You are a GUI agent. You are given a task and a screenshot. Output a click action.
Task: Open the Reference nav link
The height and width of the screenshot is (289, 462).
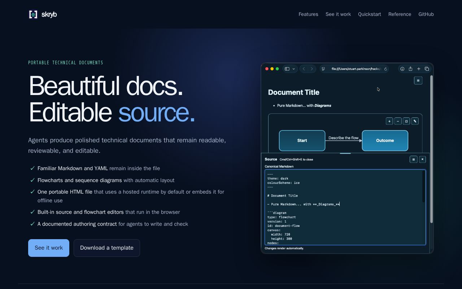click(x=400, y=14)
